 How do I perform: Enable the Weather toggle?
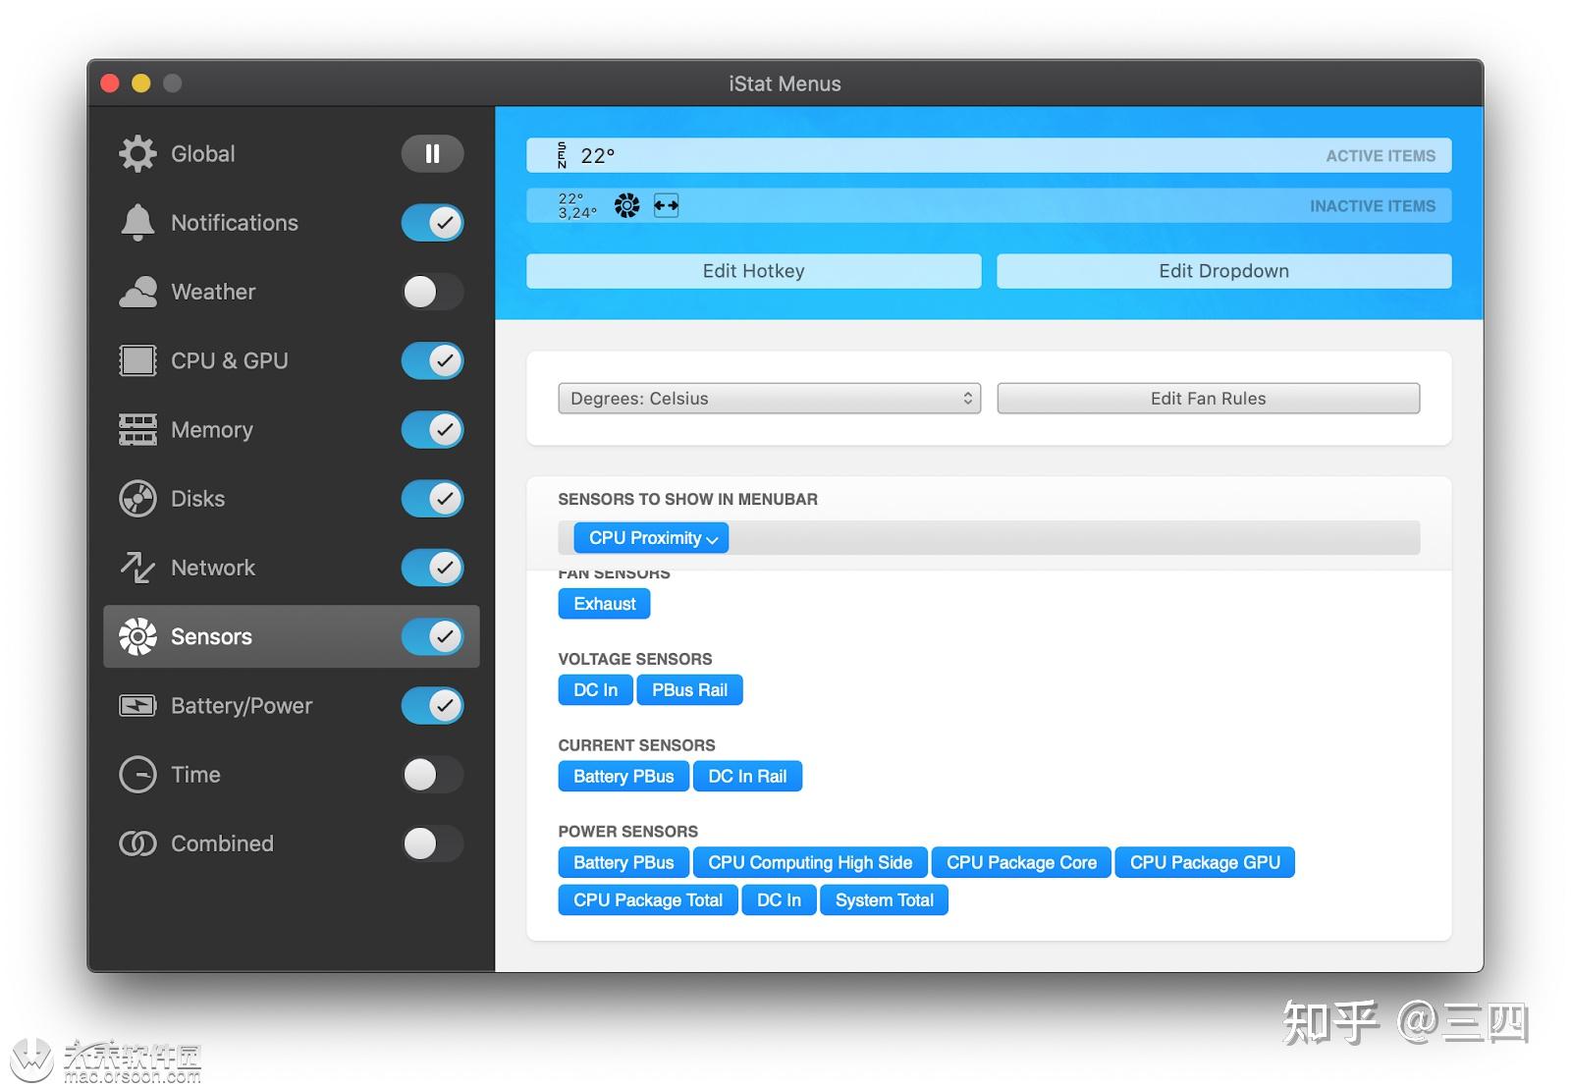(x=432, y=292)
